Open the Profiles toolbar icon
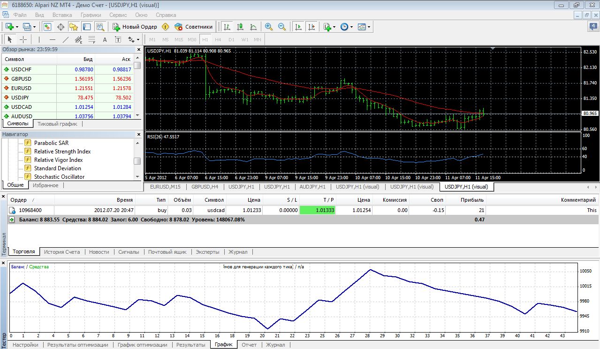The width and height of the screenshot is (600, 349). click(27, 27)
